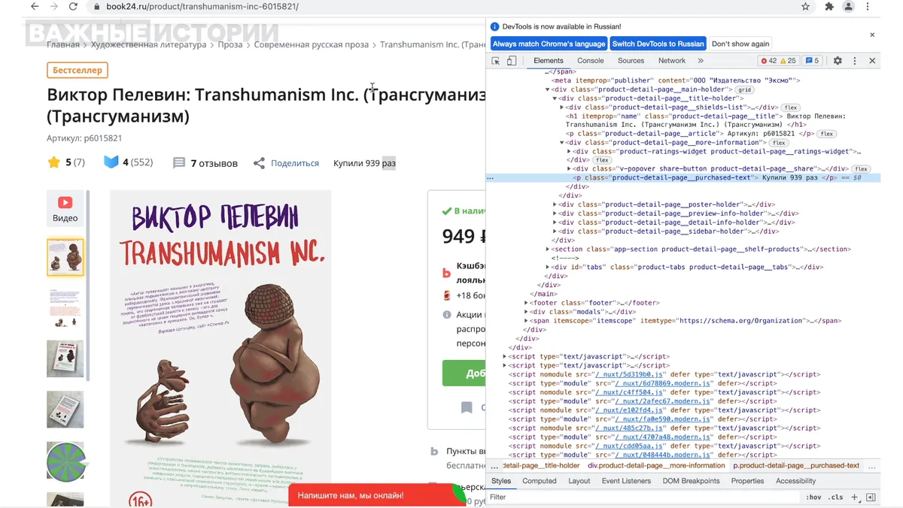Expand the product-ratings-widget div node
903x508 pixels.
pos(570,151)
